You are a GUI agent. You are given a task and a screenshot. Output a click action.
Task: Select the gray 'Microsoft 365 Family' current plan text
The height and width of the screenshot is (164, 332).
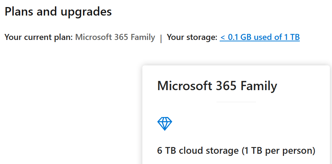click(x=115, y=37)
